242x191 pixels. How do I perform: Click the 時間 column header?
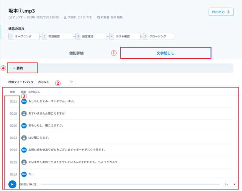tap(12, 92)
